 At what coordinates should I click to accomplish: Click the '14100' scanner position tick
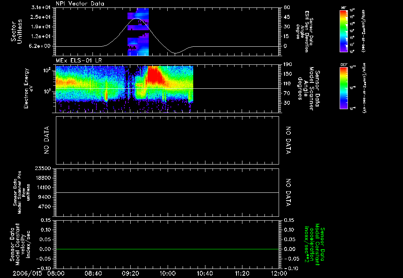(x=43, y=187)
